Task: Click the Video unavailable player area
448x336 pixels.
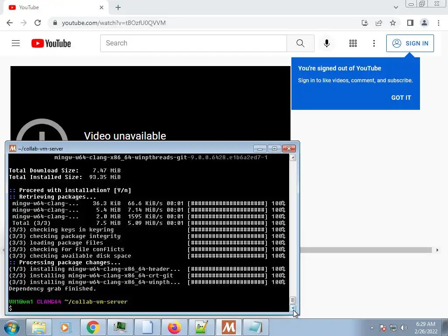Action: point(150,103)
